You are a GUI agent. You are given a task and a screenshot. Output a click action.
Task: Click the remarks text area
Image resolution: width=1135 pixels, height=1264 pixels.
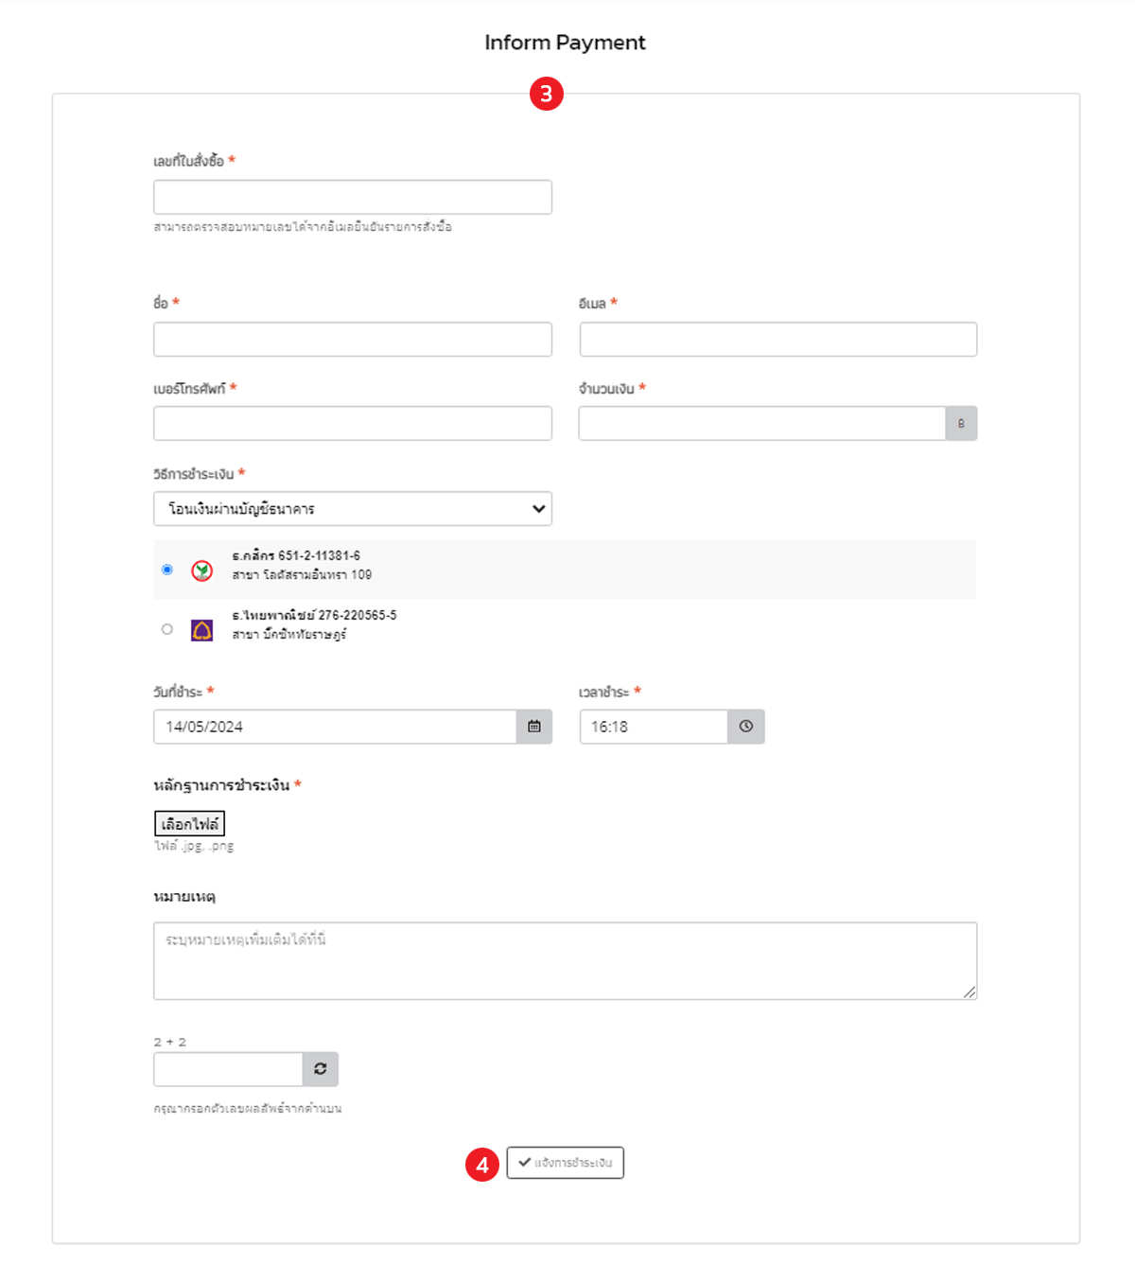click(565, 960)
